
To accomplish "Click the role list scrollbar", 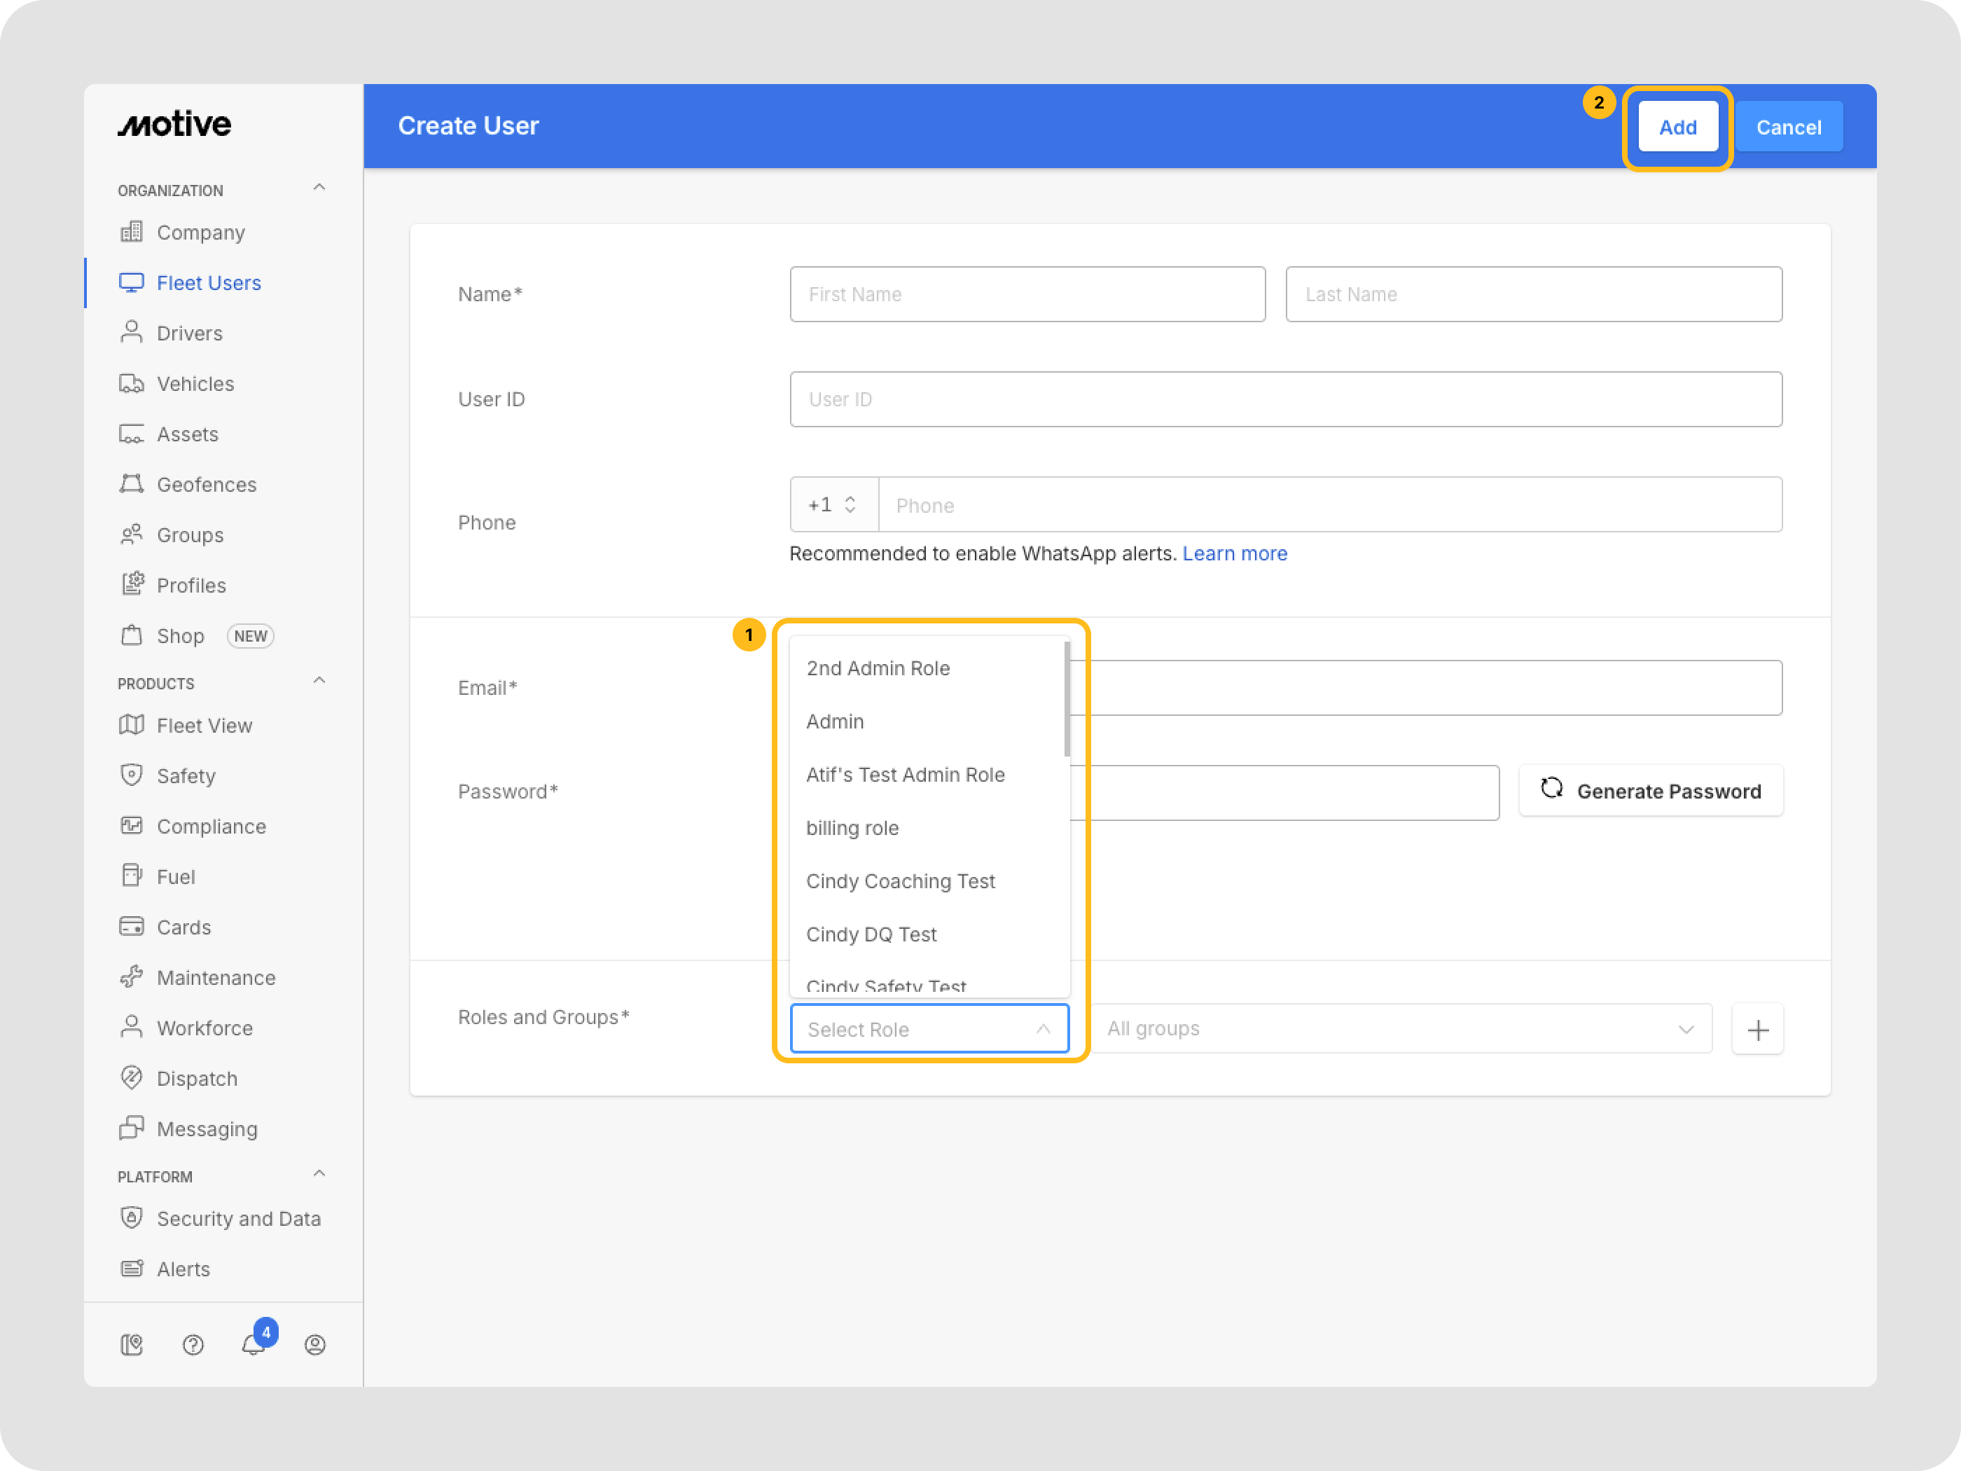I will [1067, 700].
